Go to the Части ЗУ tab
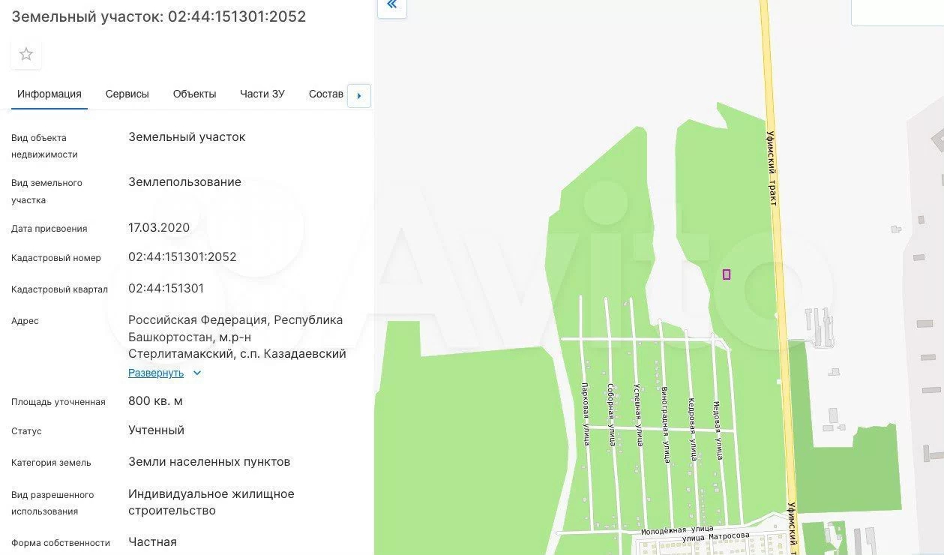This screenshot has width=944, height=555. [262, 94]
